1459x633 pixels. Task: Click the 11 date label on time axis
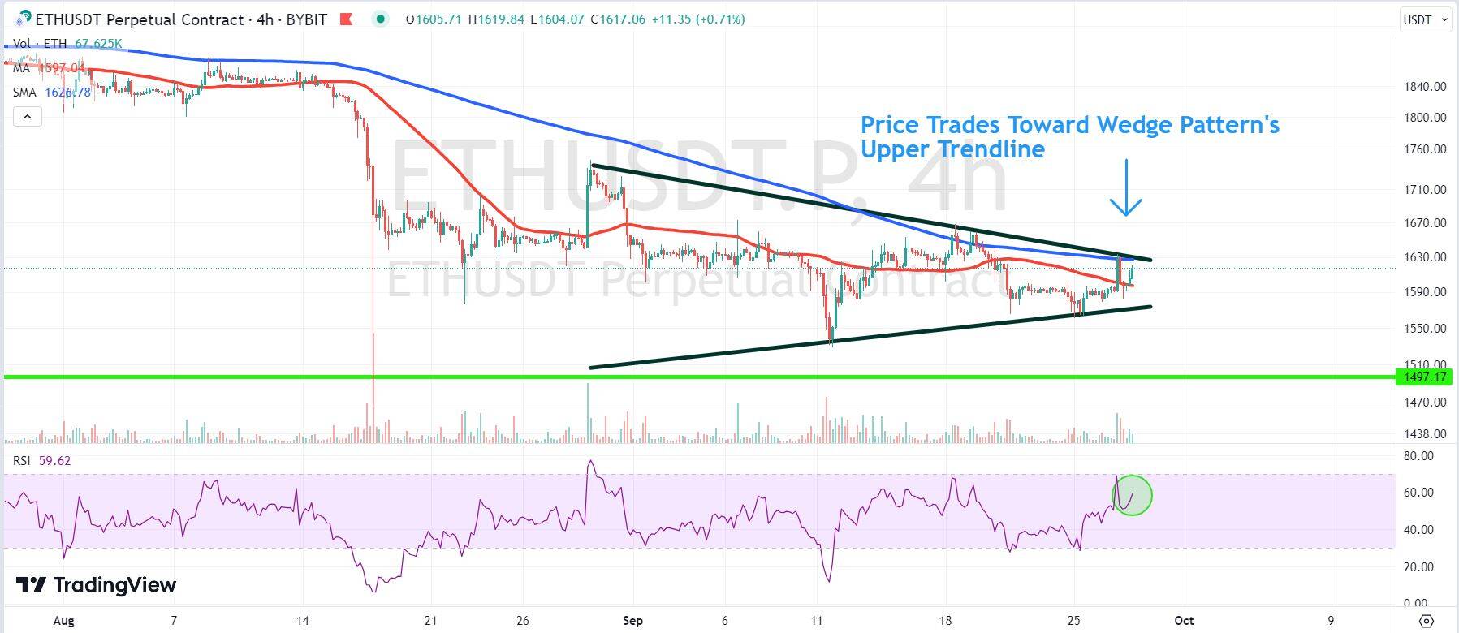tap(817, 621)
